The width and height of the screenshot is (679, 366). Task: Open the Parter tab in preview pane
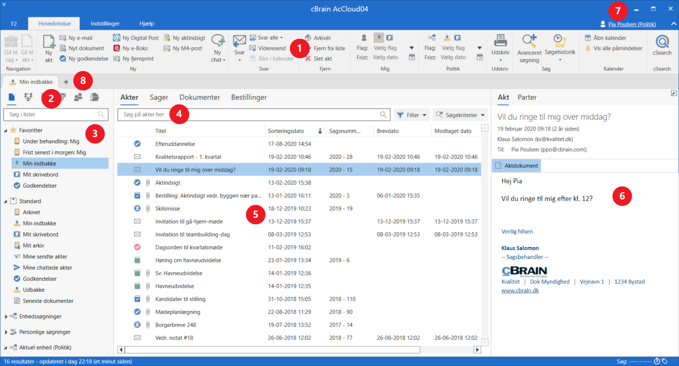coord(527,97)
